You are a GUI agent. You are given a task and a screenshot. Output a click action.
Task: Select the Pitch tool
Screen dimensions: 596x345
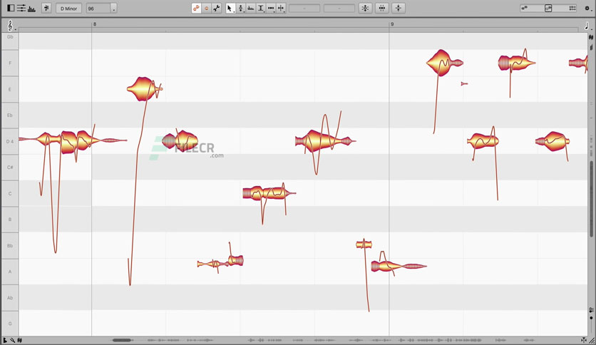[x=240, y=8]
